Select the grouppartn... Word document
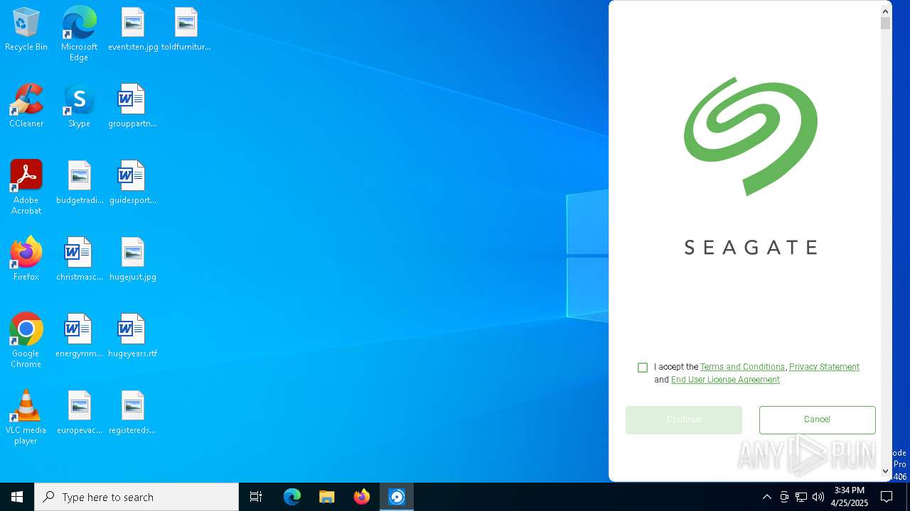The height and width of the screenshot is (511, 910). click(132, 106)
